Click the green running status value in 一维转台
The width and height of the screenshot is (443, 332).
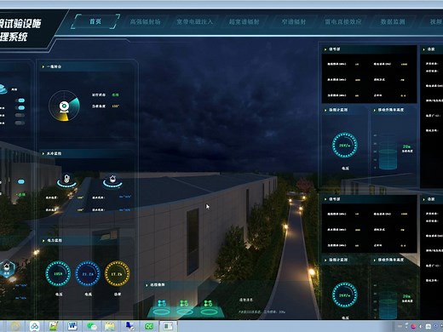pyautogui.click(x=115, y=94)
